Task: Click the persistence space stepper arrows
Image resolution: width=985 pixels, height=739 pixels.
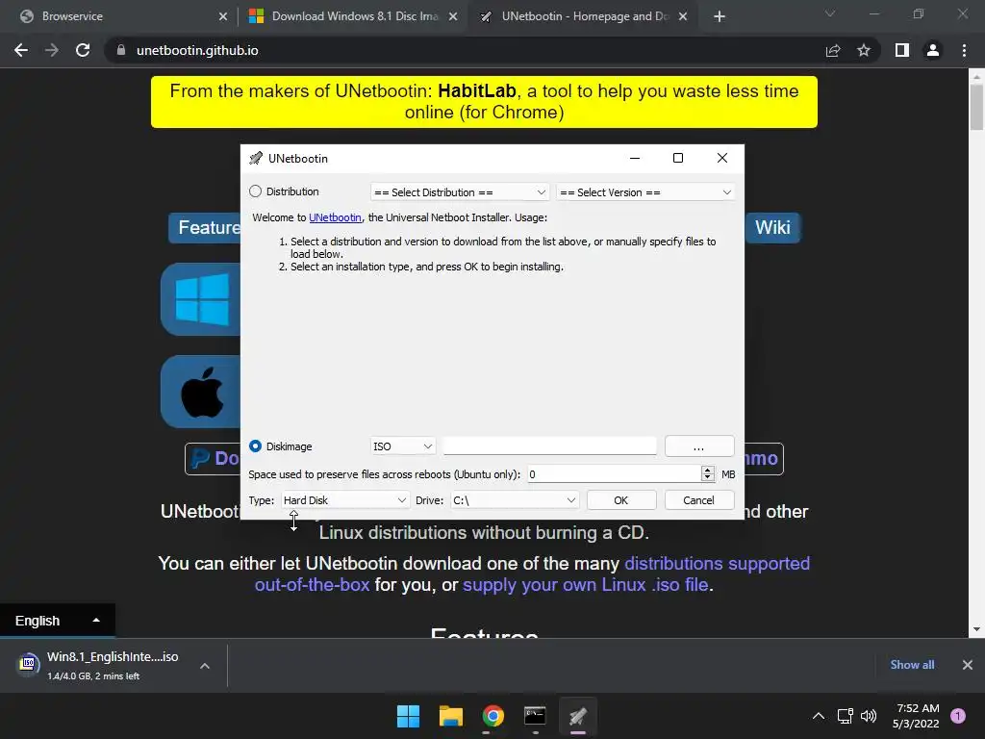Action: click(x=708, y=473)
